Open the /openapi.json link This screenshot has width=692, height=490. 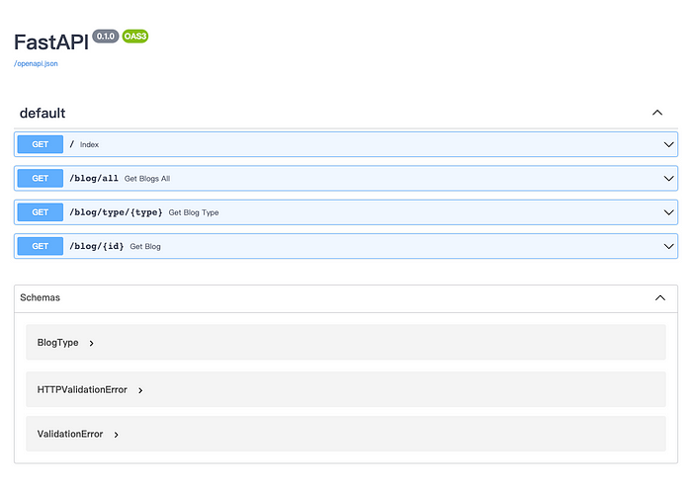point(36,63)
